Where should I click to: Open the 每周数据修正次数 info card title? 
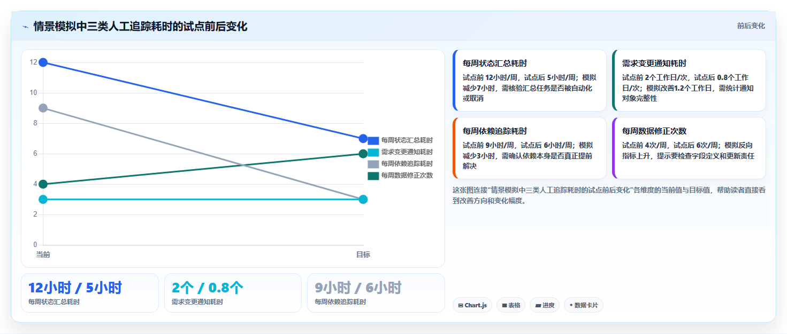click(x=654, y=131)
